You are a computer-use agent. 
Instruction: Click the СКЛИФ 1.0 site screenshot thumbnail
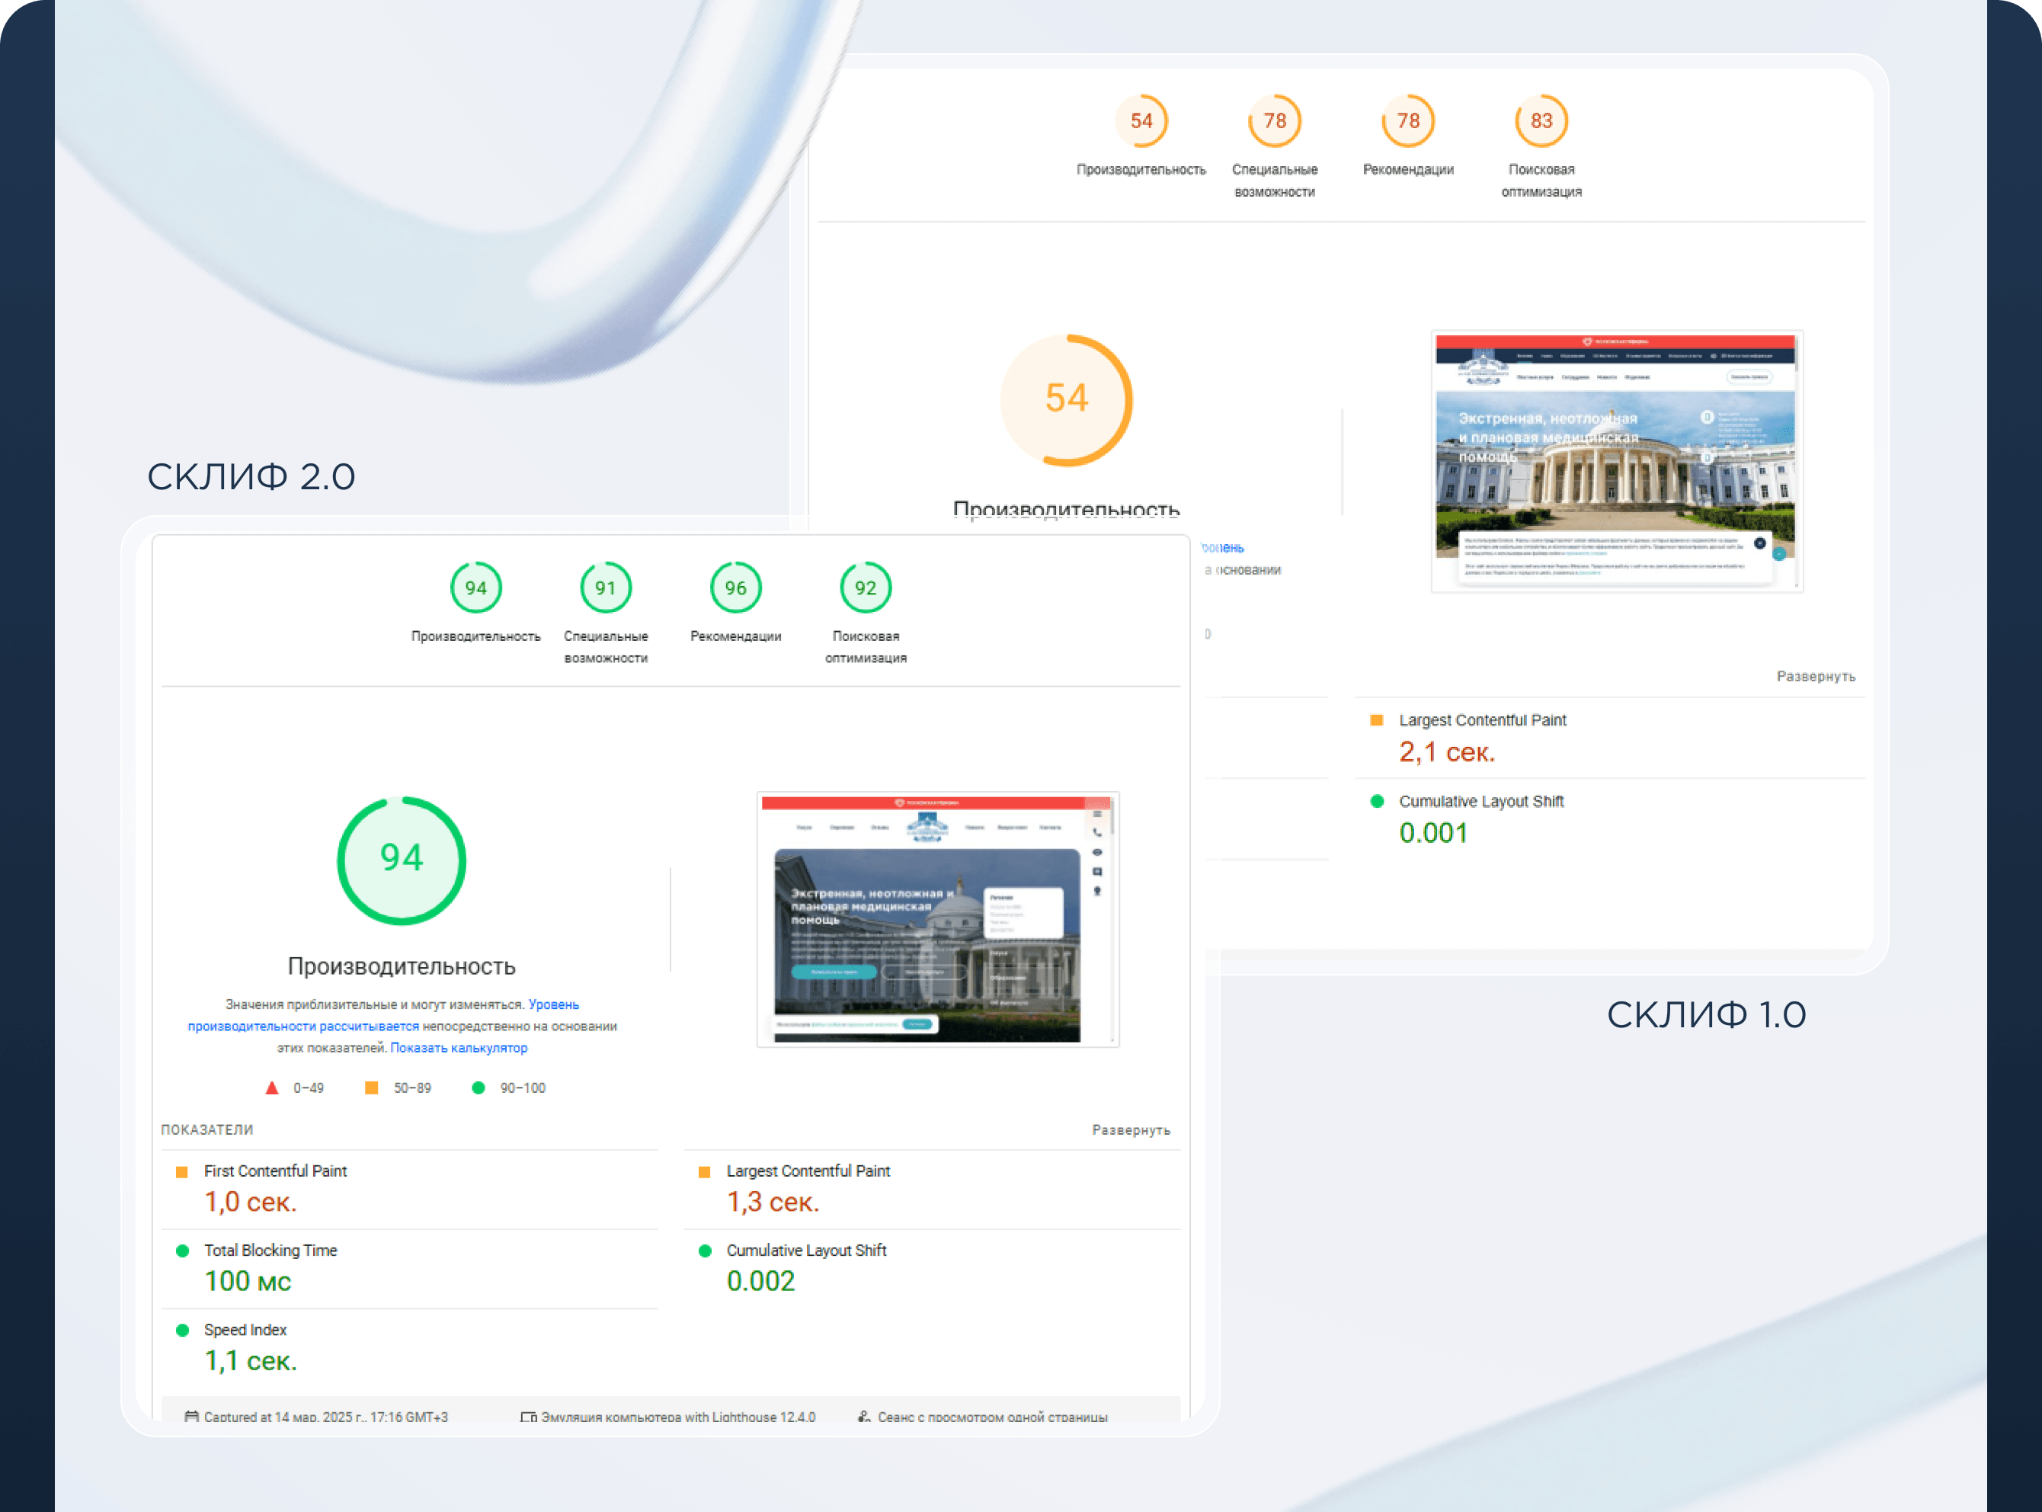pos(1617,461)
